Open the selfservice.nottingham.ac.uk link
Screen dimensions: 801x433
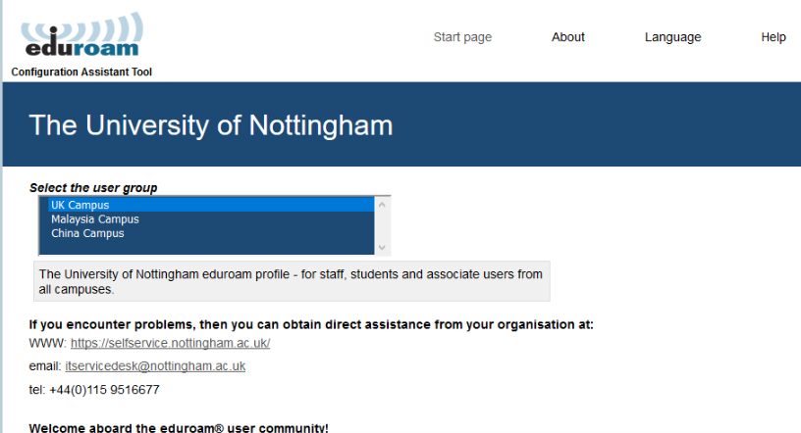[x=170, y=343]
